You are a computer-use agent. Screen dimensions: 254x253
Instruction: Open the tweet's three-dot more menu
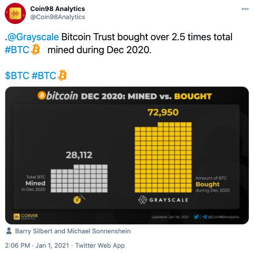[245, 9]
